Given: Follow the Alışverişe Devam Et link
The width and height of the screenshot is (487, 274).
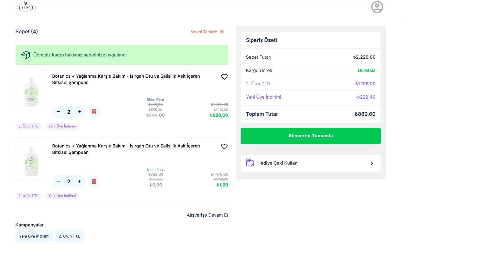Looking at the screenshot, I should pyautogui.click(x=207, y=215).
